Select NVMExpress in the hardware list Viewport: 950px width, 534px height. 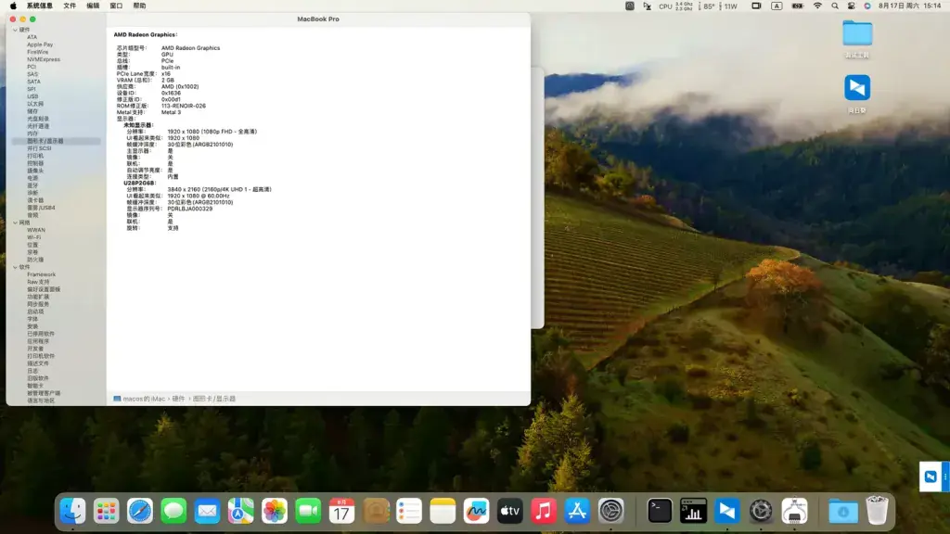pos(44,59)
